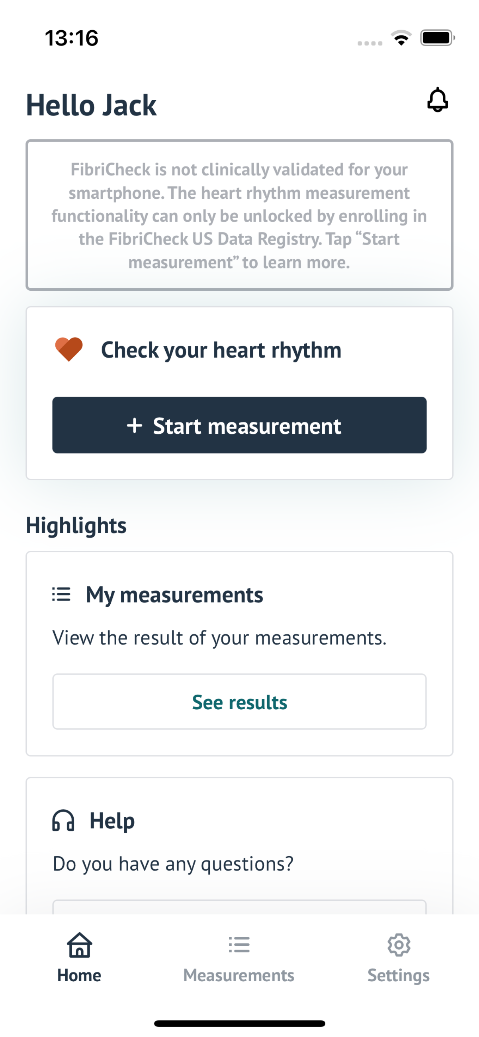Tap the orange heart icon
This screenshot has width=479, height=1037.
(x=69, y=349)
